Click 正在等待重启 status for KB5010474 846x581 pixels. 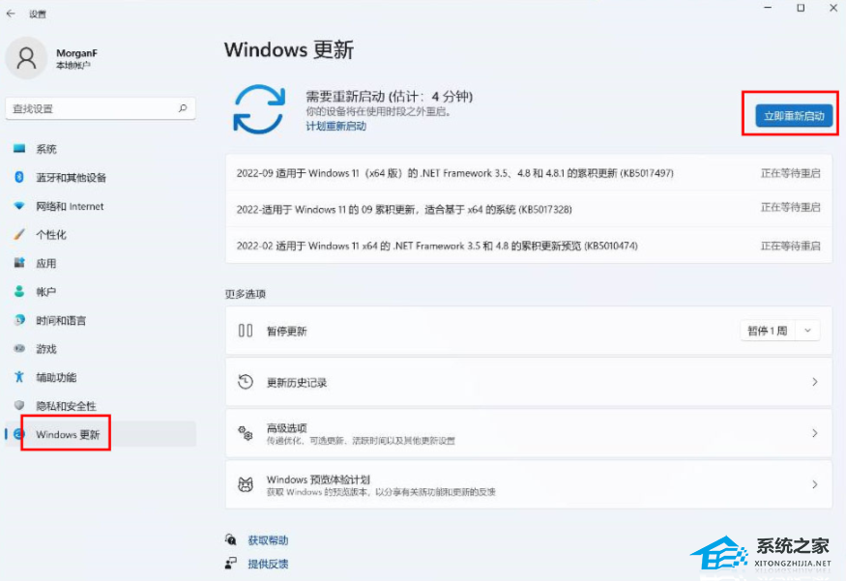tap(791, 246)
